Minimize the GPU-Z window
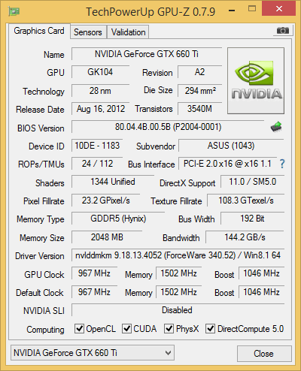The image size is (301, 371). pos(232,11)
